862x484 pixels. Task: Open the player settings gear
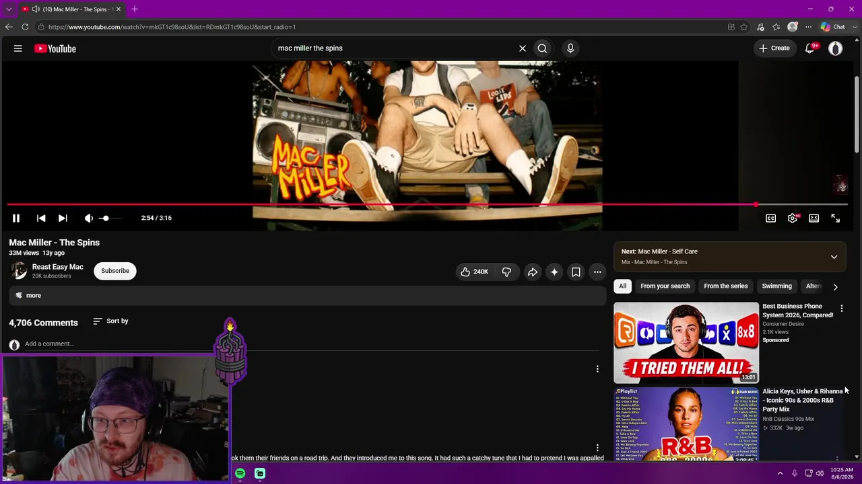click(793, 218)
